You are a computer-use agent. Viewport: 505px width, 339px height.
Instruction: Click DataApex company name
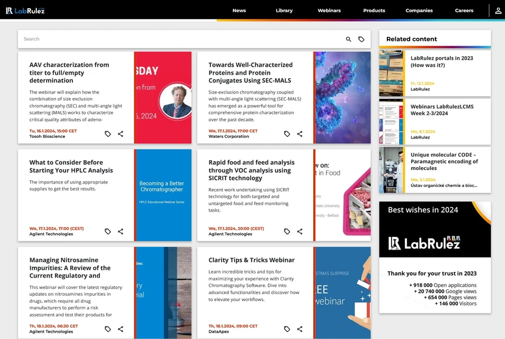[219, 331]
